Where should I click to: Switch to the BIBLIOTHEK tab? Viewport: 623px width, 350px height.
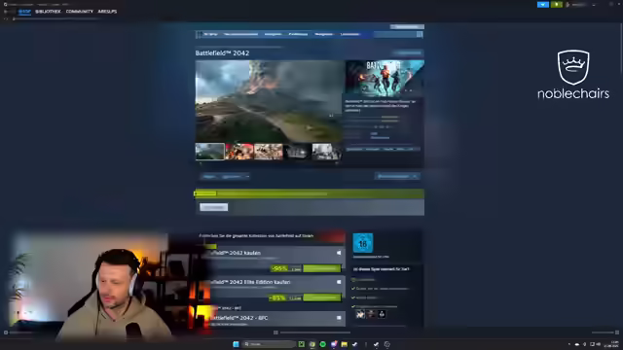(x=48, y=12)
